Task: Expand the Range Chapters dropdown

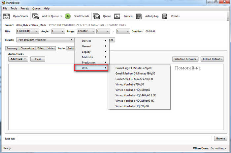Action: [x=86, y=31]
